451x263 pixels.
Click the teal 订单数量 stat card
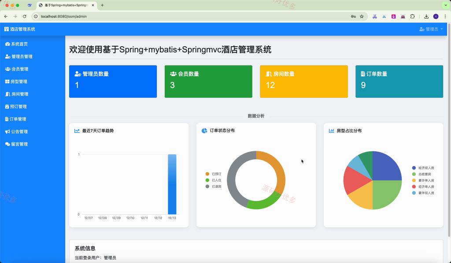point(399,81)
